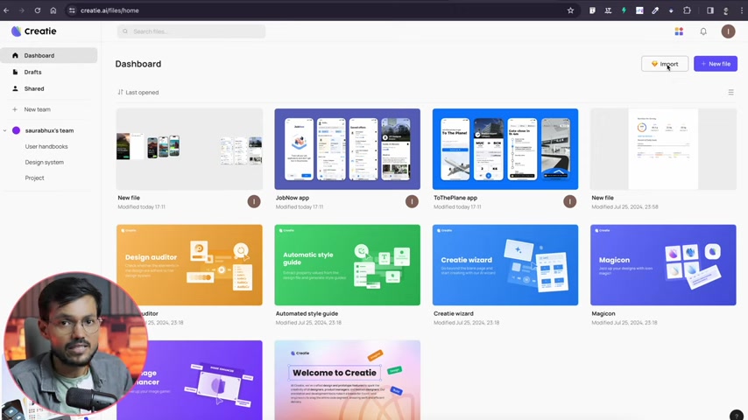Bookmark the page with the star icon
Screen dimensions: 748x420
pos(570,10)
